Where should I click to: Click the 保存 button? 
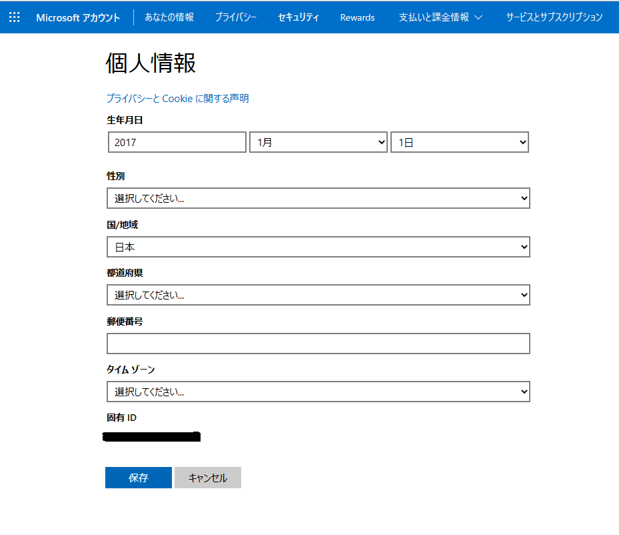pos(139,478)
